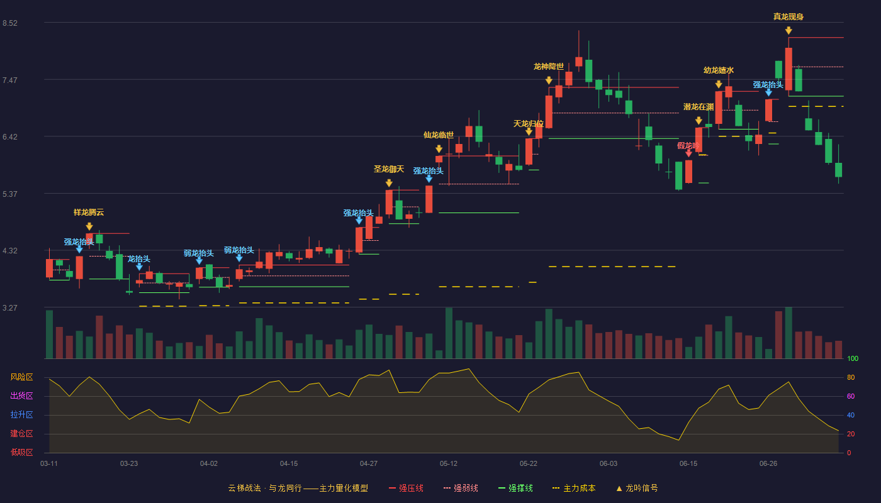
Task: Click the 06-15 date label
Action: pos(688,463)
